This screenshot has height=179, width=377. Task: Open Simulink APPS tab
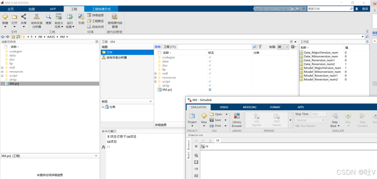coord(301,107)
